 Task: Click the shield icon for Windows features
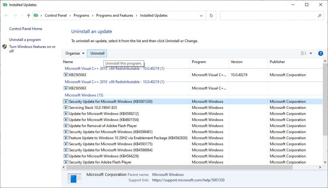[x=5, y=47]
